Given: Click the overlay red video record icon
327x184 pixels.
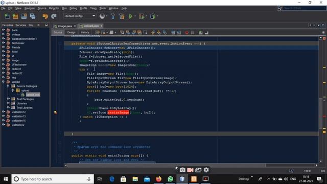Looking at the screenshot, I should click(x=190, y=170).
